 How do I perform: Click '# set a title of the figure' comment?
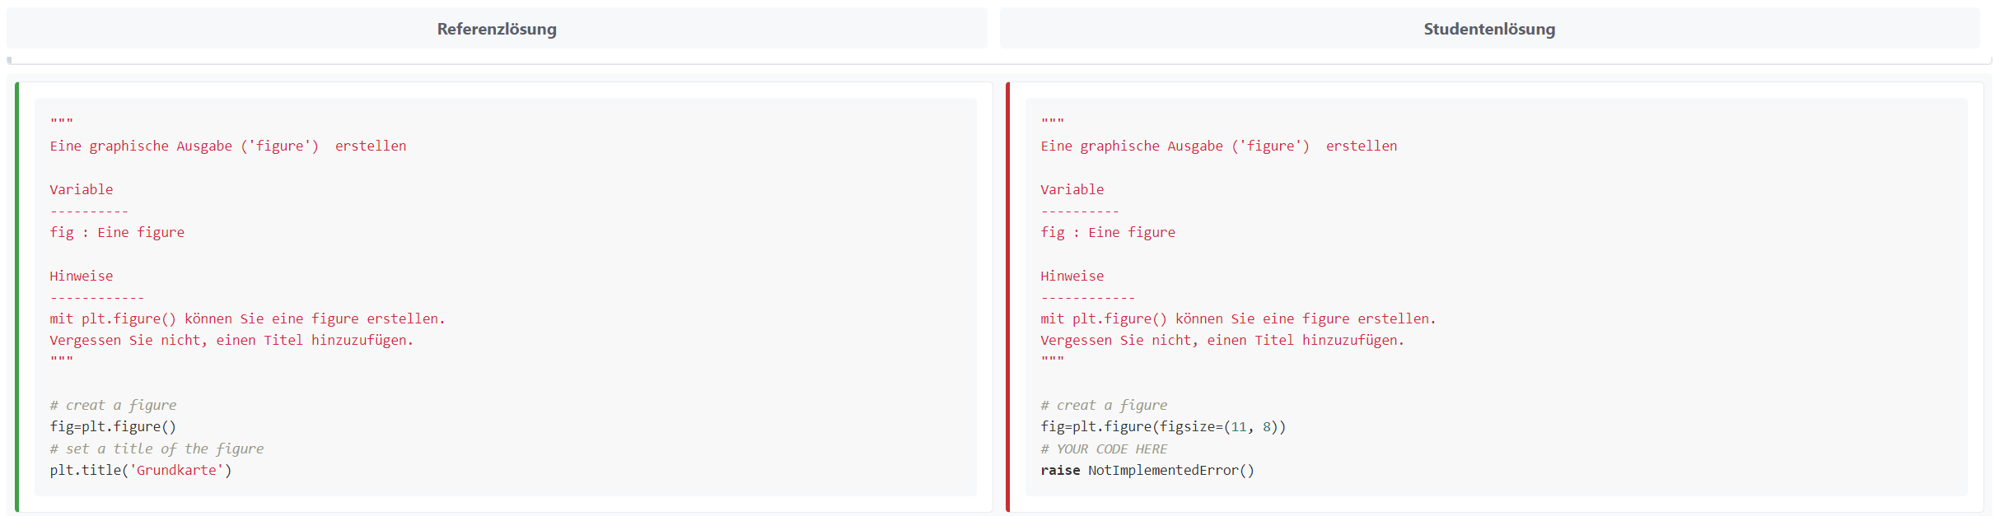point(157,449)
